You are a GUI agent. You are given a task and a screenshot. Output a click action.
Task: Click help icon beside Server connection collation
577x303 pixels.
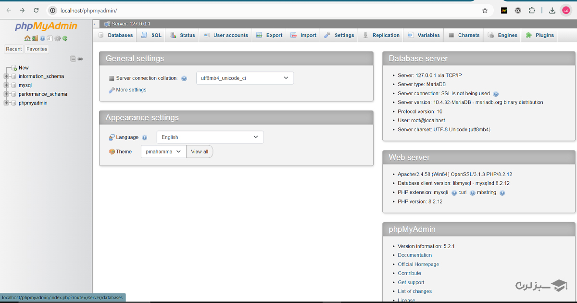(x=184, y=78)
